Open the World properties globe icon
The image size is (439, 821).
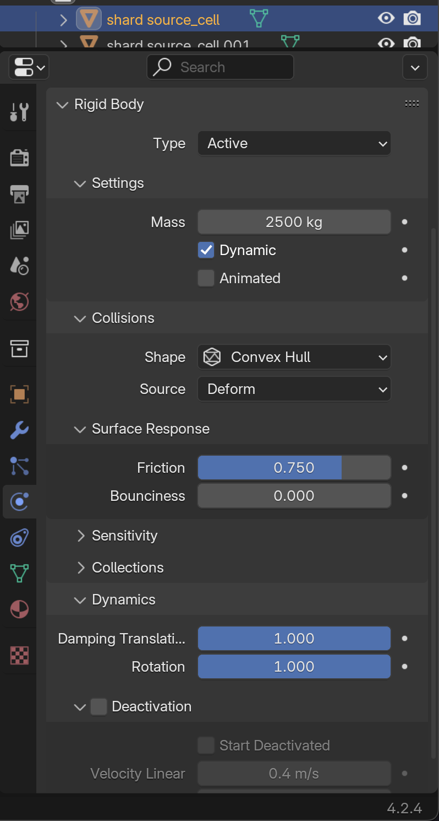coord(19,301)
